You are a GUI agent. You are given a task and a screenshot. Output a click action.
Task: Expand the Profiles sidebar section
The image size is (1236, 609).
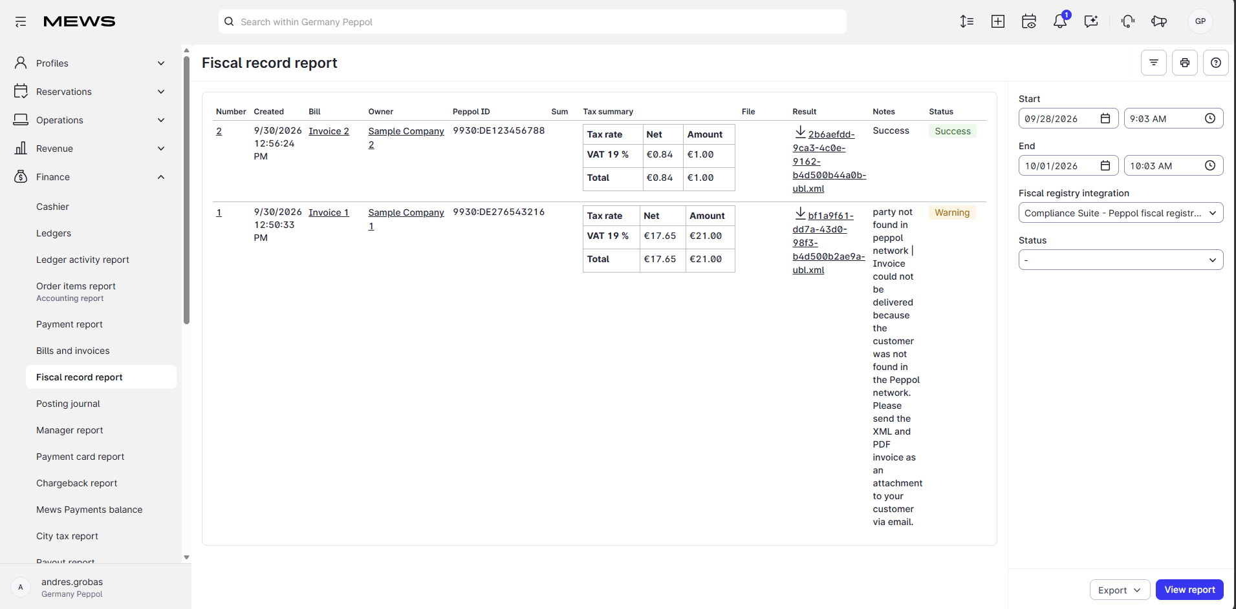pyautogui.click(x=89, y=63)
